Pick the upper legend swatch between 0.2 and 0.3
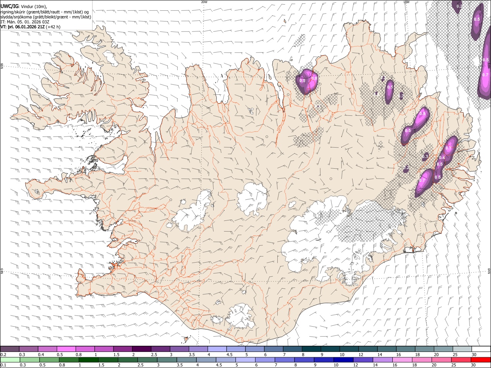491x368 pixels. pos(10,349)
